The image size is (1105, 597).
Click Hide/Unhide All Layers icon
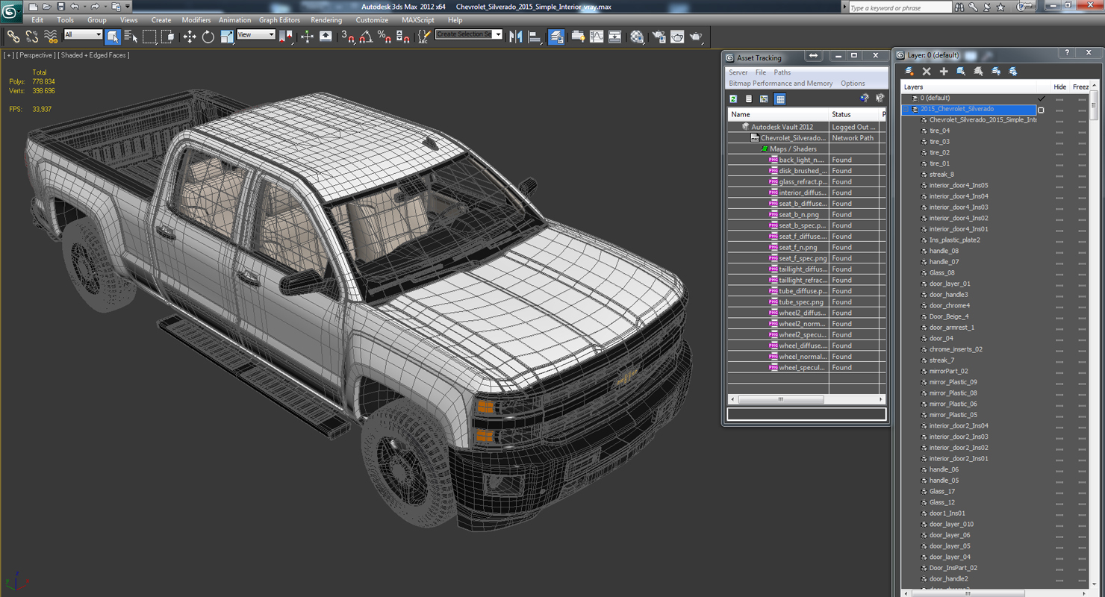(995, 71)
